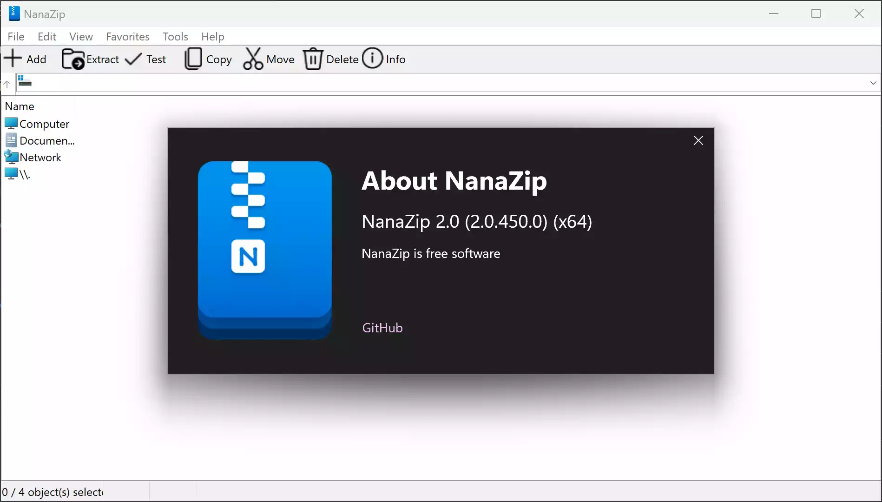Image resolution: width=882 pixels, height=502 pixels.
Task: Open the Tools menu
Action: (175, 36)
